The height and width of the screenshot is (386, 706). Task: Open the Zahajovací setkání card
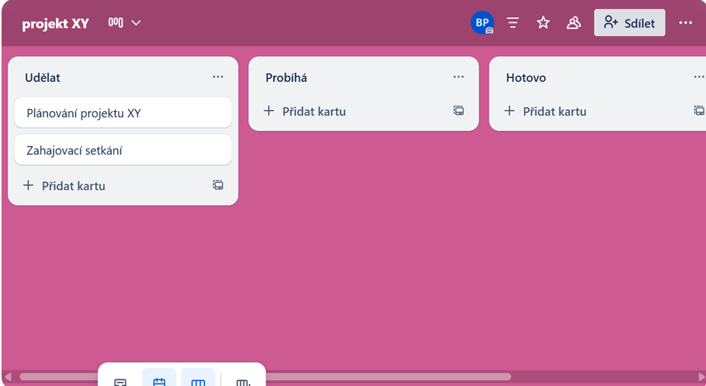[123, 150]
